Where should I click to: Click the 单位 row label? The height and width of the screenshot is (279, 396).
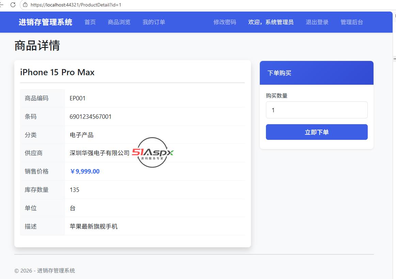tap(31, 208)
